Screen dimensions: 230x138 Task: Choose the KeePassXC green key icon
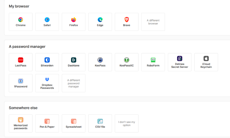click(126, 60)
